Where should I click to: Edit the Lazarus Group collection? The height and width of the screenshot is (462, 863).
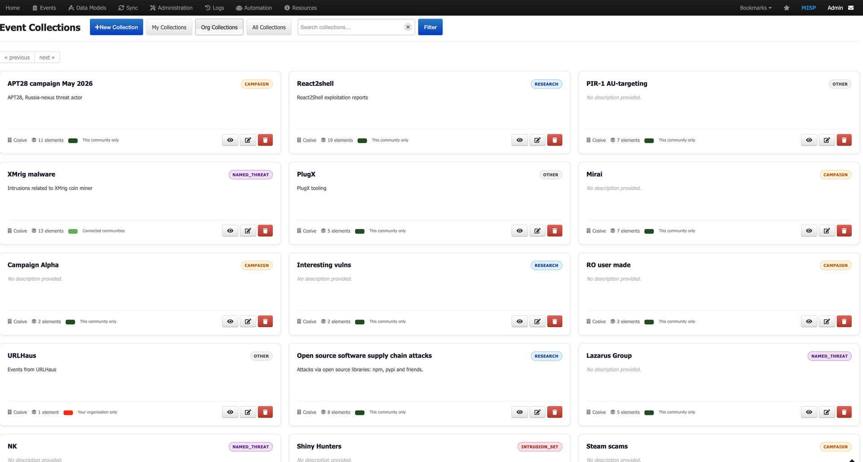click(827, 412)
